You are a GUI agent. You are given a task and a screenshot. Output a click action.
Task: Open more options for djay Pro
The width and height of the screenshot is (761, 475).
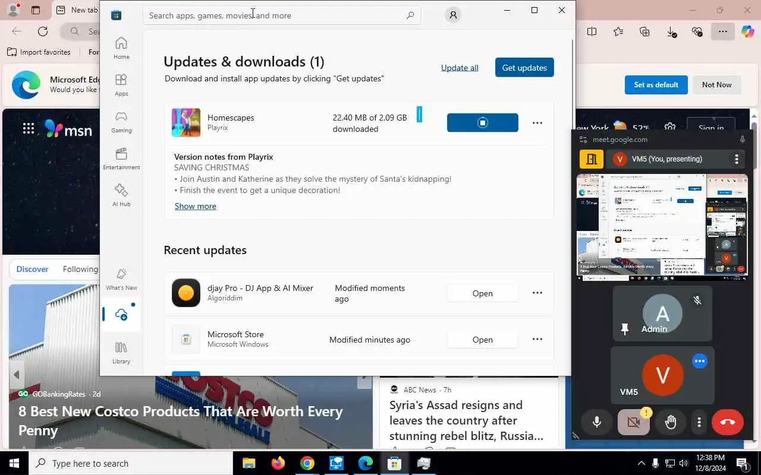coord(537,293)
